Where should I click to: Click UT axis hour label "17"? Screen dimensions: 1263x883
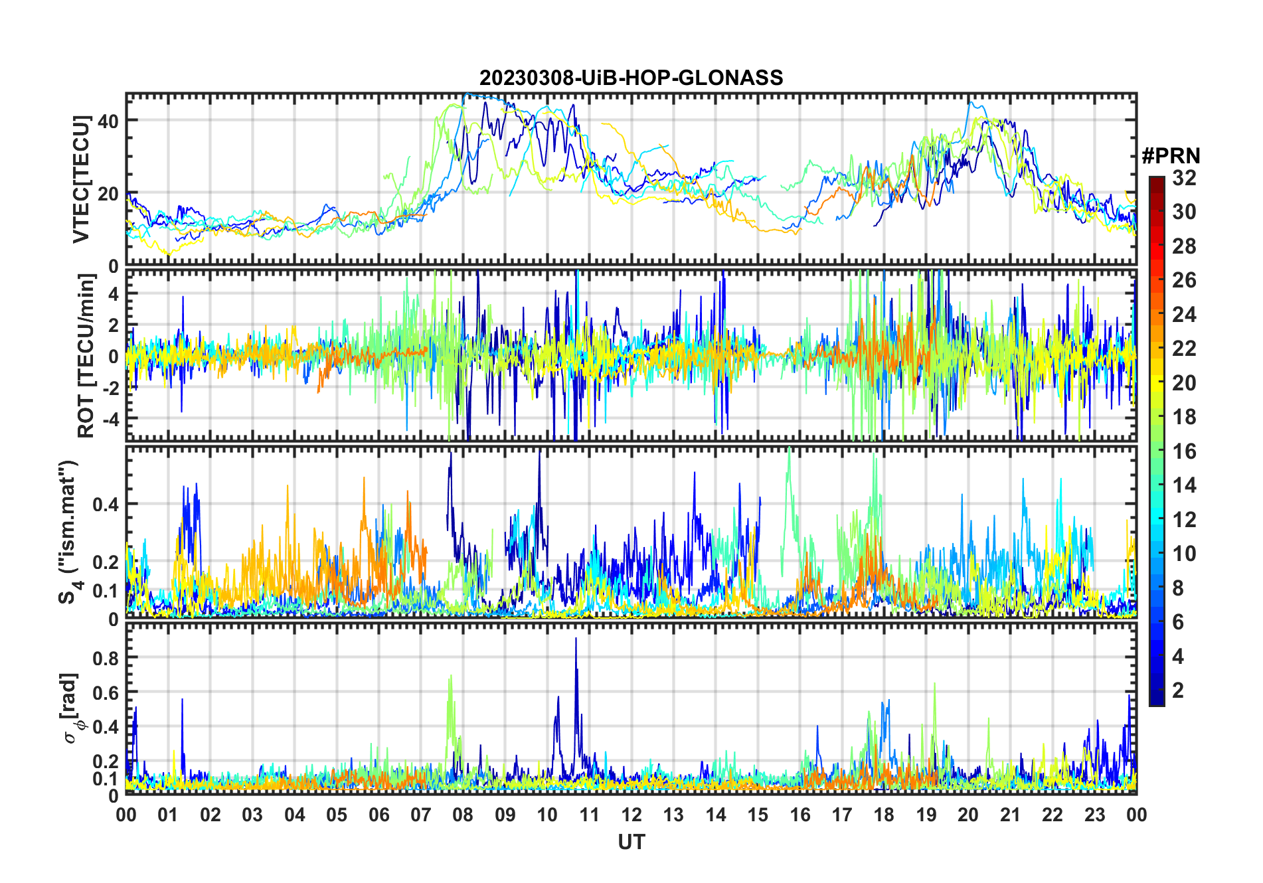tap(842, 815)
